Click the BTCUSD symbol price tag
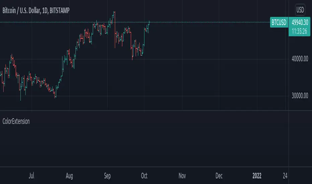 pos(279,23)
